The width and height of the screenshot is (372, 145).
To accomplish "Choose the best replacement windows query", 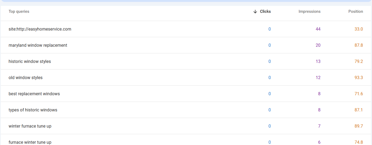I will tap(34, 94).
